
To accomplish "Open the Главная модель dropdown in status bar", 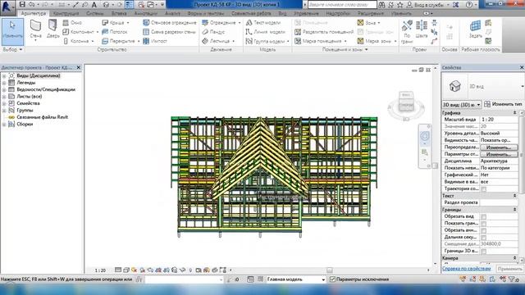I will pyautogui.click(x=295, y=279).
